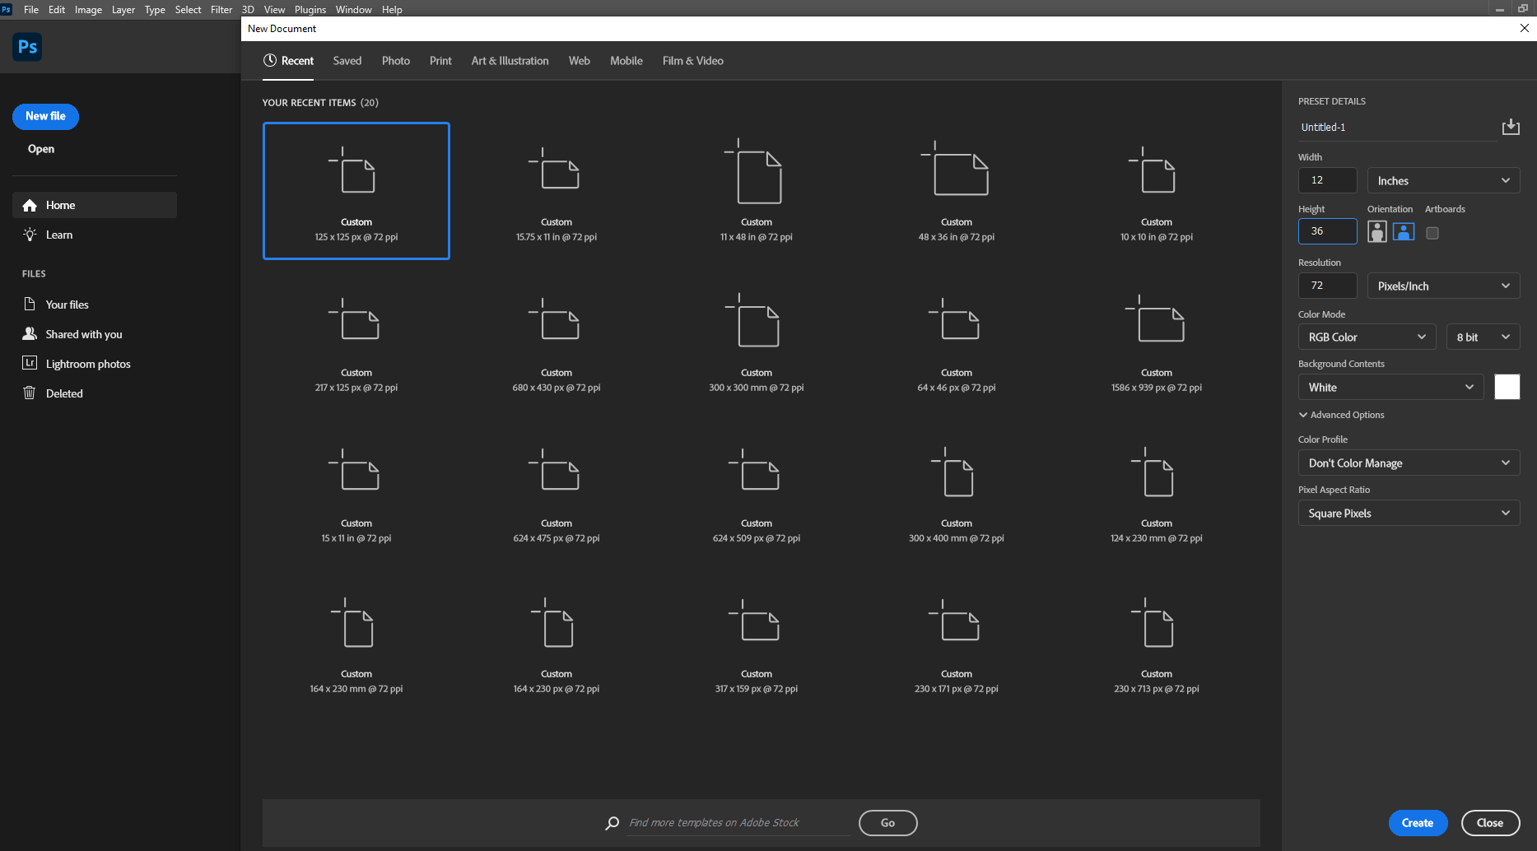Open the Background Contents White dropdown
Screen dimensions: 1537x851
coord(1390,387)
